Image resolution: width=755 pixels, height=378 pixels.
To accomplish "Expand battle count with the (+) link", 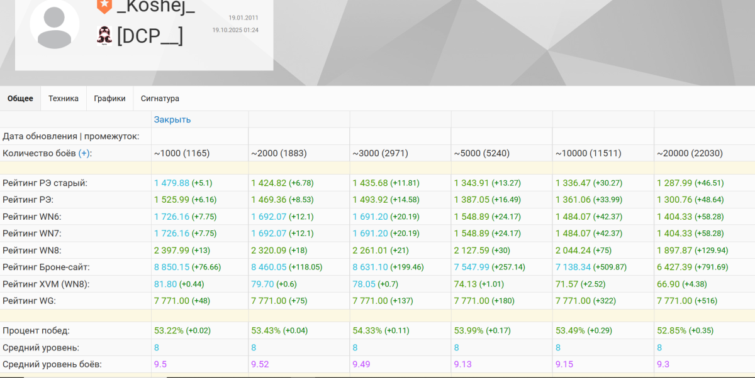I will coord(84,153).
